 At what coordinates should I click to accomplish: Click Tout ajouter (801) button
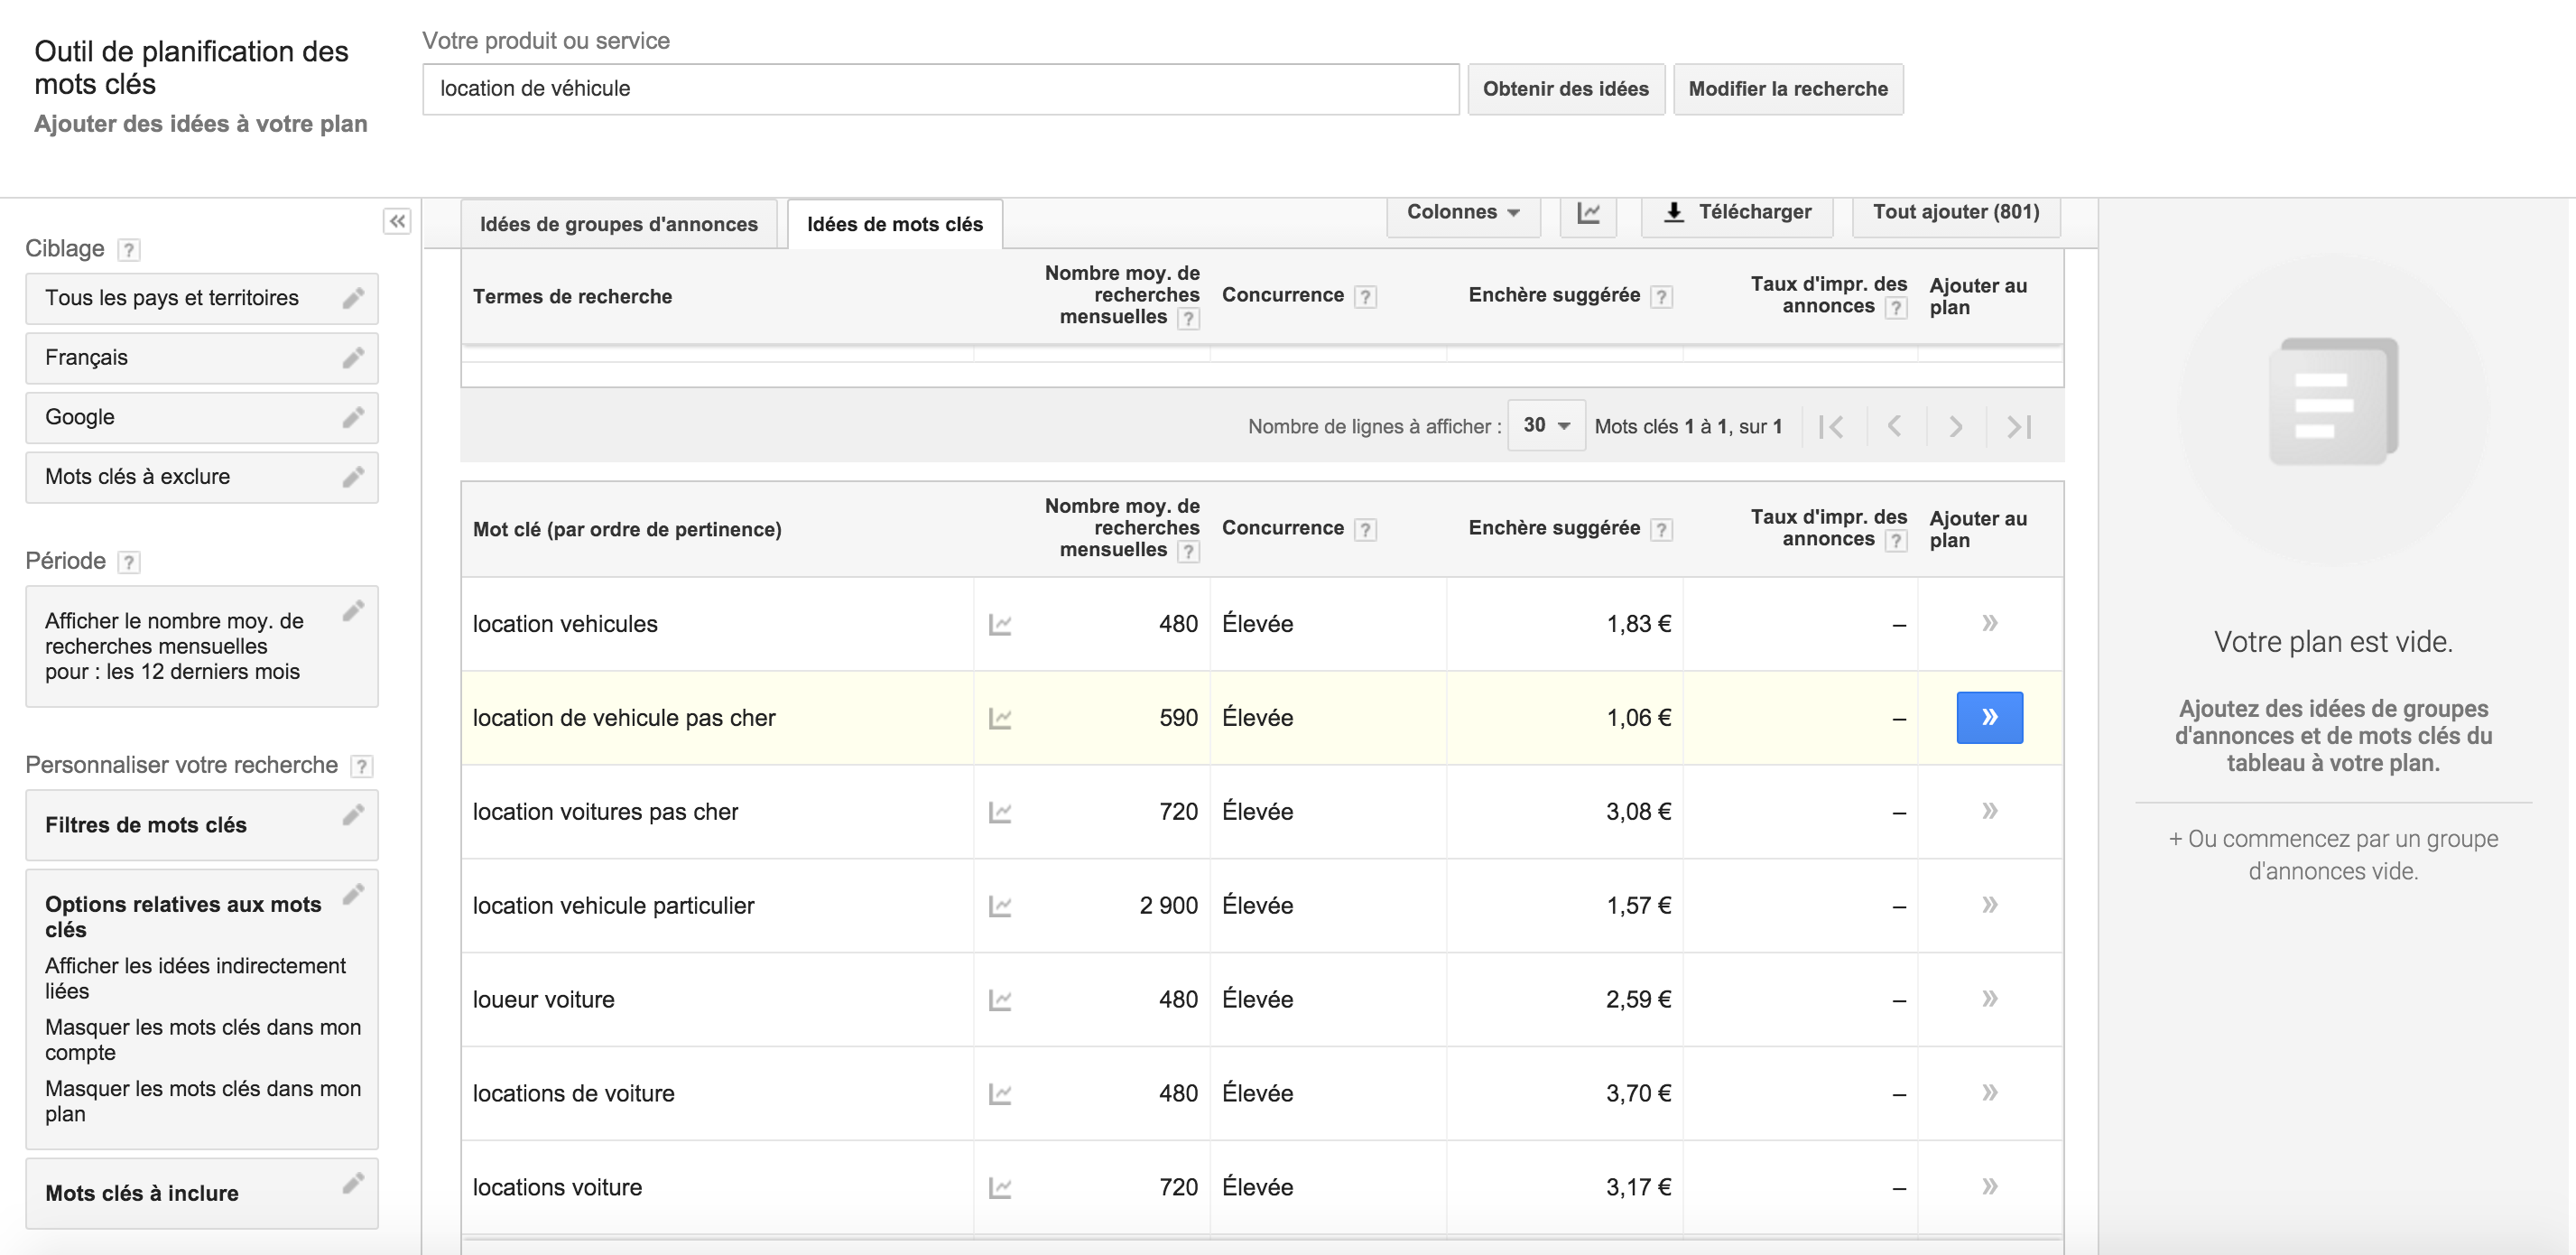click(1956, 212)
